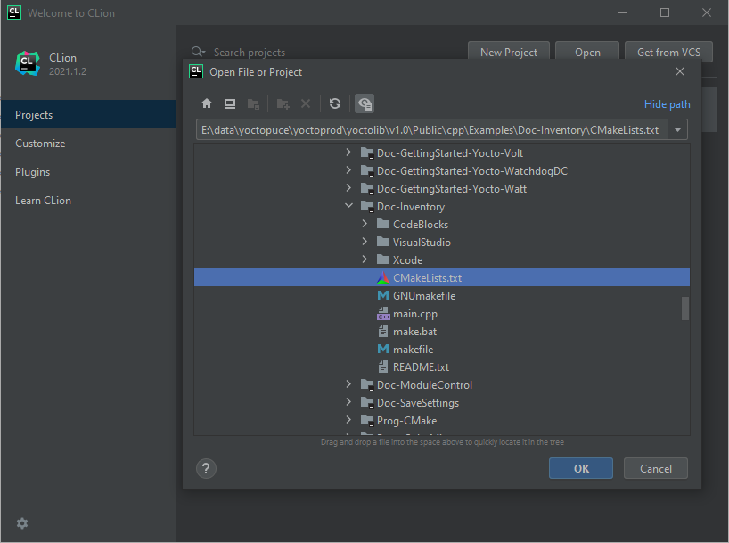Collapse the Doc-Inventory folder

pyautogui.click(x=348, y=207)
